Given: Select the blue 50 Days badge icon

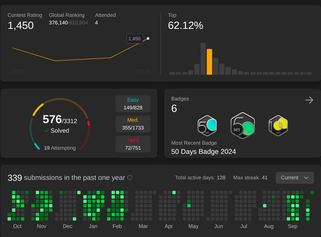Looking at the screenshot, I should coord(207,126).
